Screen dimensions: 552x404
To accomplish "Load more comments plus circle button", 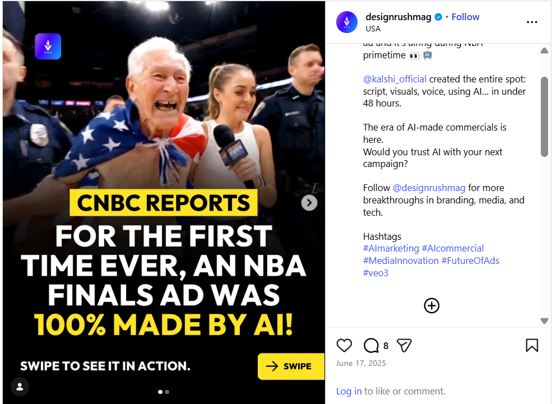I will [x=432, y=305].
